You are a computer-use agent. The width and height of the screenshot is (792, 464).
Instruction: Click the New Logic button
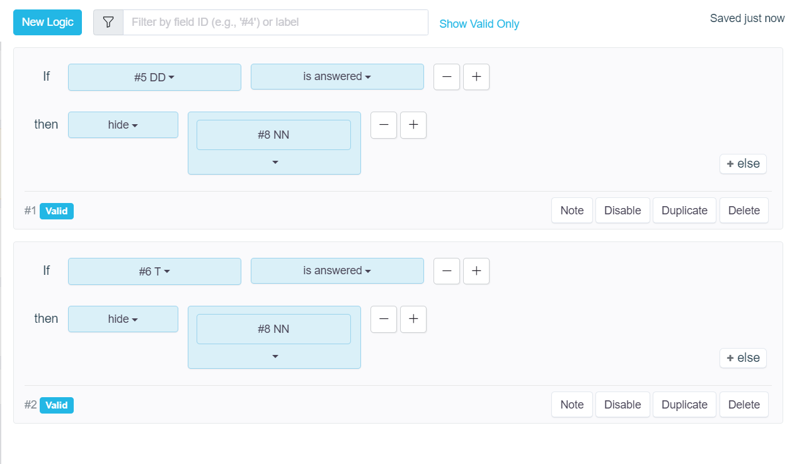tap(47, 23)
